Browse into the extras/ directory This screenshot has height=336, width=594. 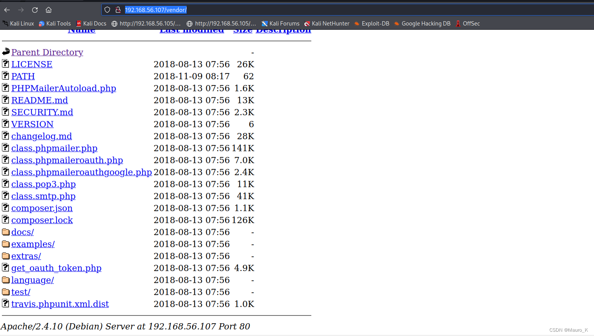click(26, 256)
